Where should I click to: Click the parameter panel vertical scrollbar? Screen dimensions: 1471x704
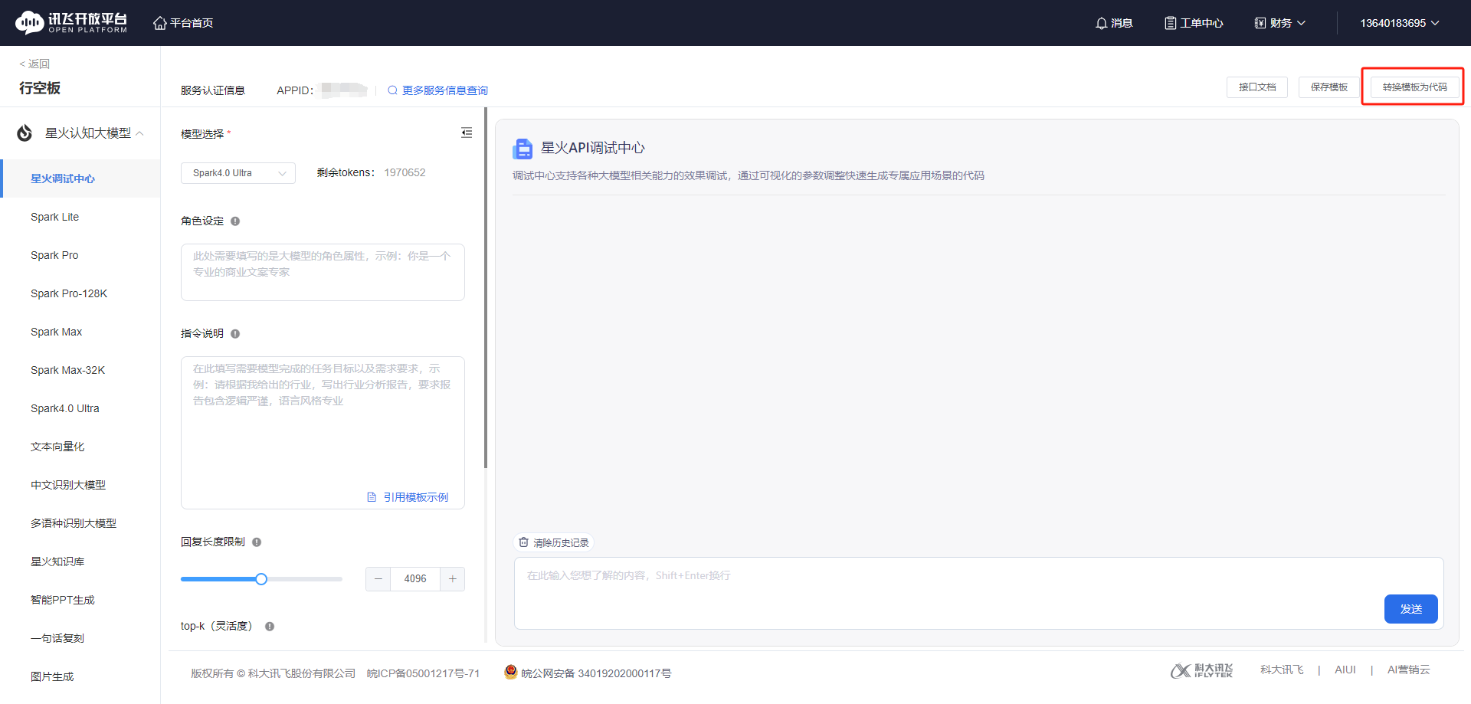(x=486, y=287)
